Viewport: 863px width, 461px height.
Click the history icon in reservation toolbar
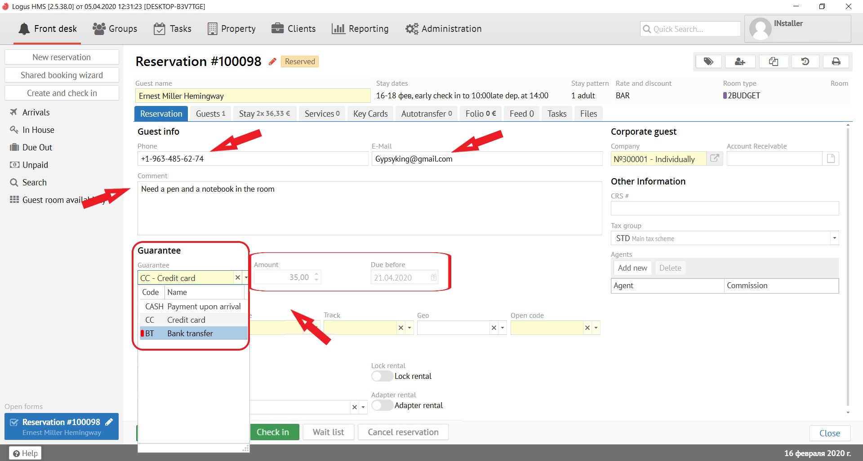tap(805, 61)
